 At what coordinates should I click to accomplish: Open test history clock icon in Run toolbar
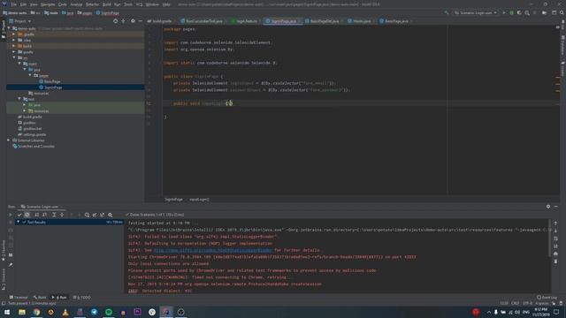(x=87, y=215)
